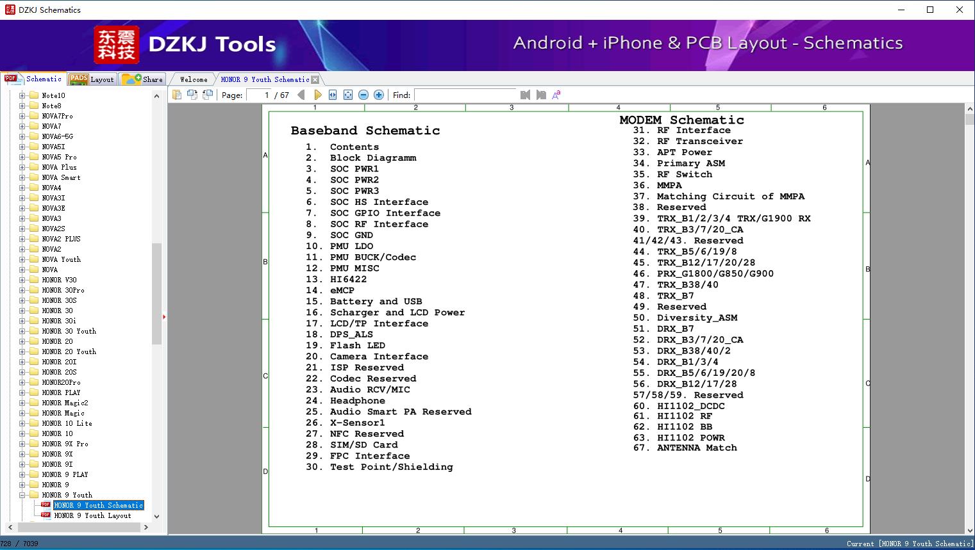Toggle the match case search icon

[556, 95]
